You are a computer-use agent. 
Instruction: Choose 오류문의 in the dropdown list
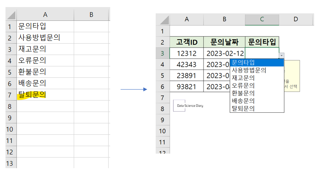click(257, 85)
